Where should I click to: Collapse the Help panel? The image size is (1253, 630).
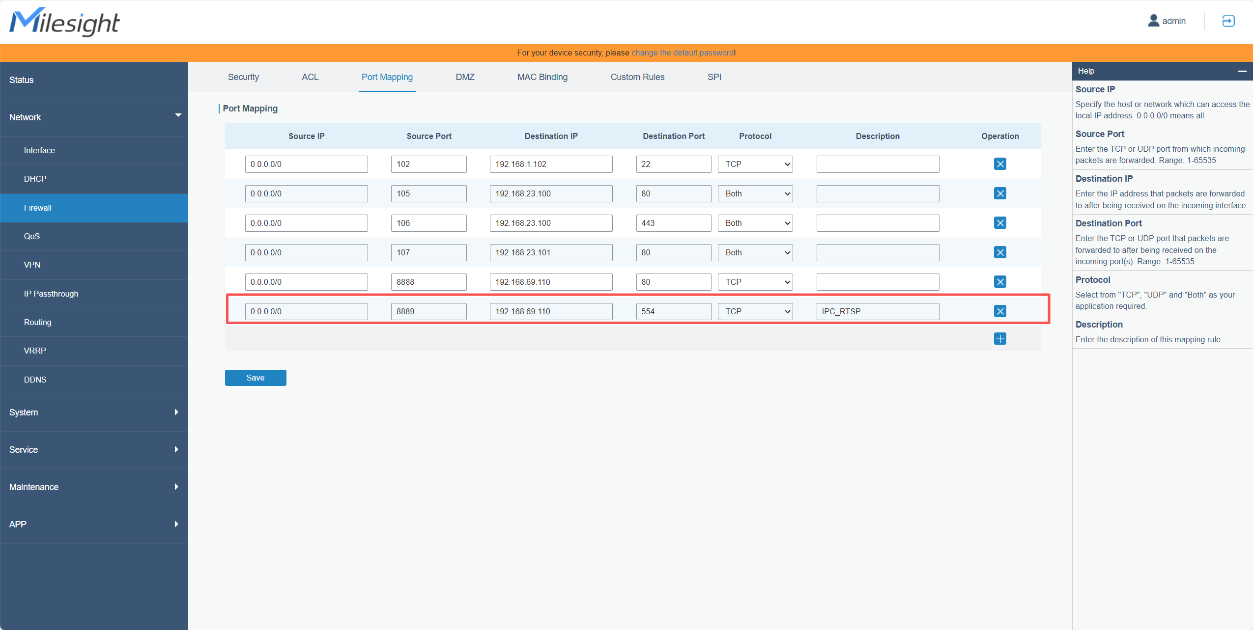[1242, 71]
